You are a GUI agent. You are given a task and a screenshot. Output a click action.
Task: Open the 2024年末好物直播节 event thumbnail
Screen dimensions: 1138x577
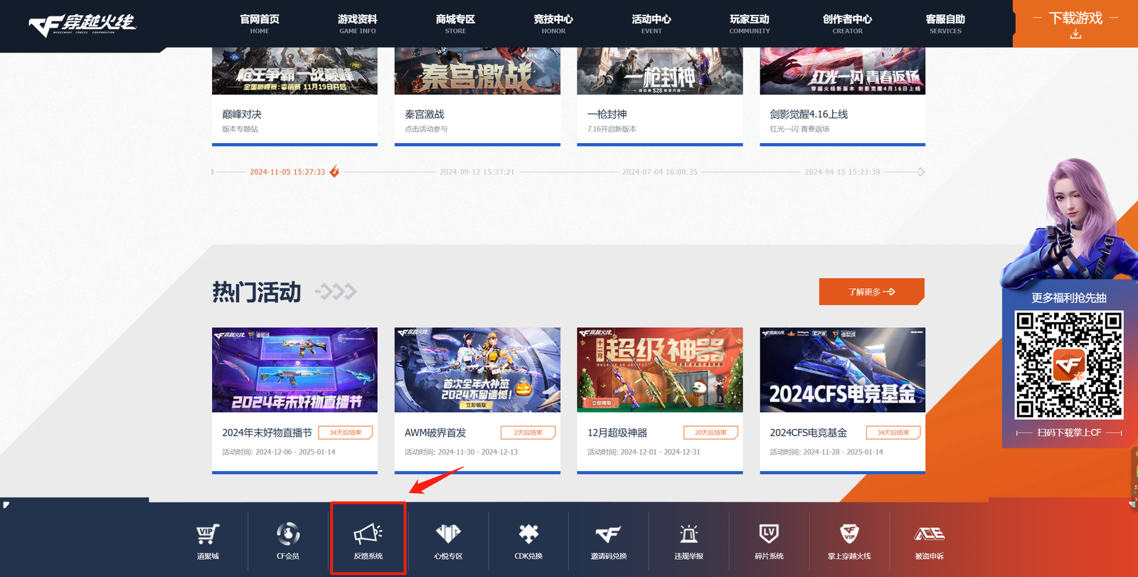click(294, 370)
